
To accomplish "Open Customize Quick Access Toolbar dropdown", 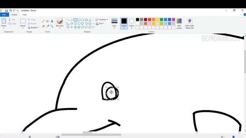I will point(18,10).
